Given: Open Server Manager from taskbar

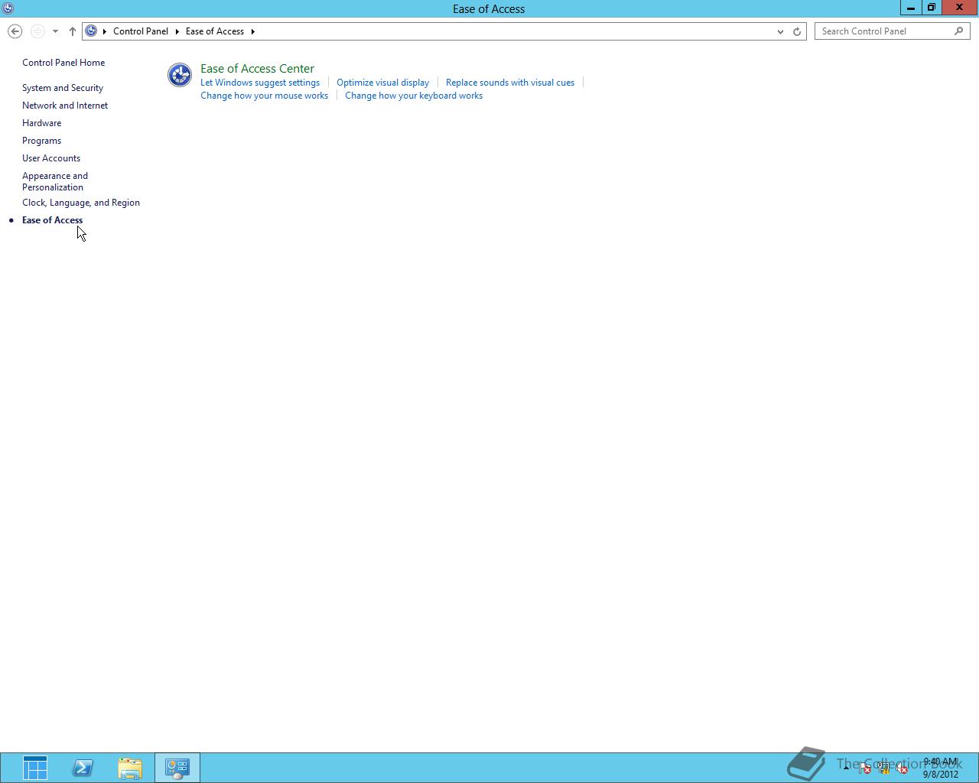Looking at the screenshot, I should [35, 768].
